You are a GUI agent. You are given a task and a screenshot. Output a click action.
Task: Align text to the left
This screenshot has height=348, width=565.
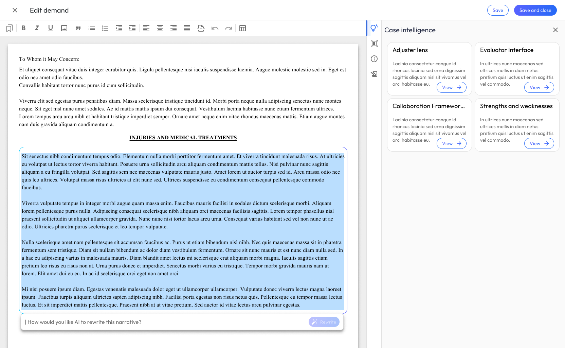pos(146,28)
